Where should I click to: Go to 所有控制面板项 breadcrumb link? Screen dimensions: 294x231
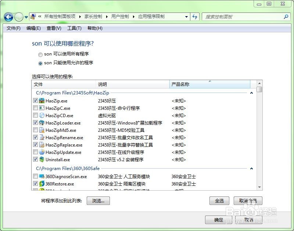[60, 17]
